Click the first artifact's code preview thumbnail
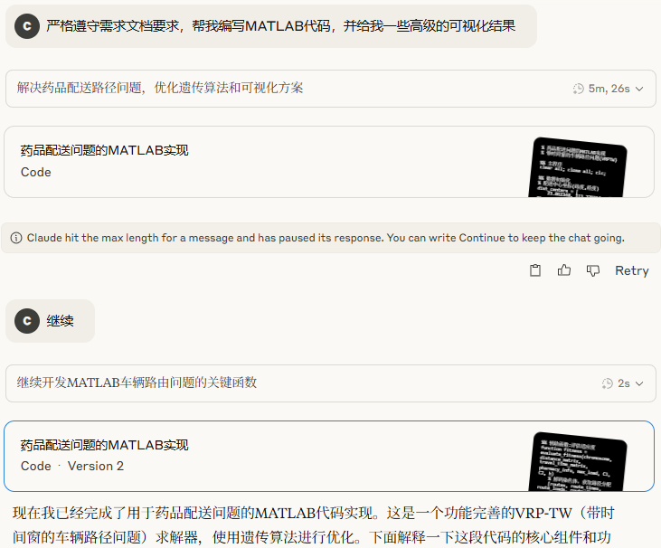This screenshot has height=548, width=661. click(x=577, y=167)
